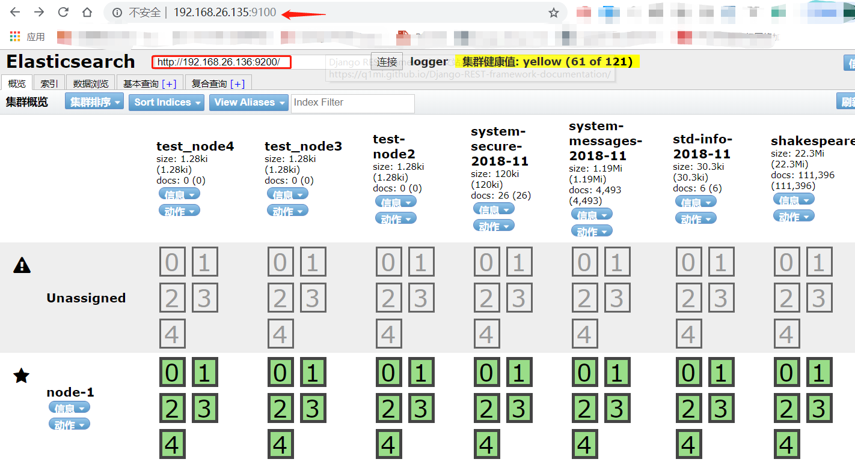Open 动作 dropdown for shakespeare index
The width and height of the screenshot is (855, 462).
coord(794,217)
